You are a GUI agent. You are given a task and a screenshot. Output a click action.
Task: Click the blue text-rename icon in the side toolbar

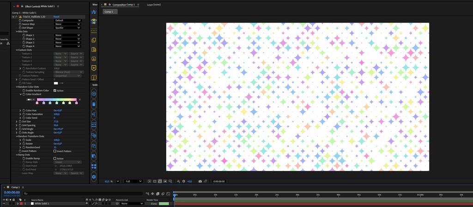94,115
